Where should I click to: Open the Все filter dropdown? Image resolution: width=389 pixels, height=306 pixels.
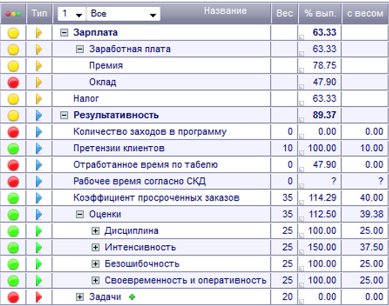[123, 13]
